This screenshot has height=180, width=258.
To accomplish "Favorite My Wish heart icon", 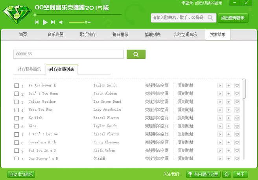I will [x=237, y=118].
